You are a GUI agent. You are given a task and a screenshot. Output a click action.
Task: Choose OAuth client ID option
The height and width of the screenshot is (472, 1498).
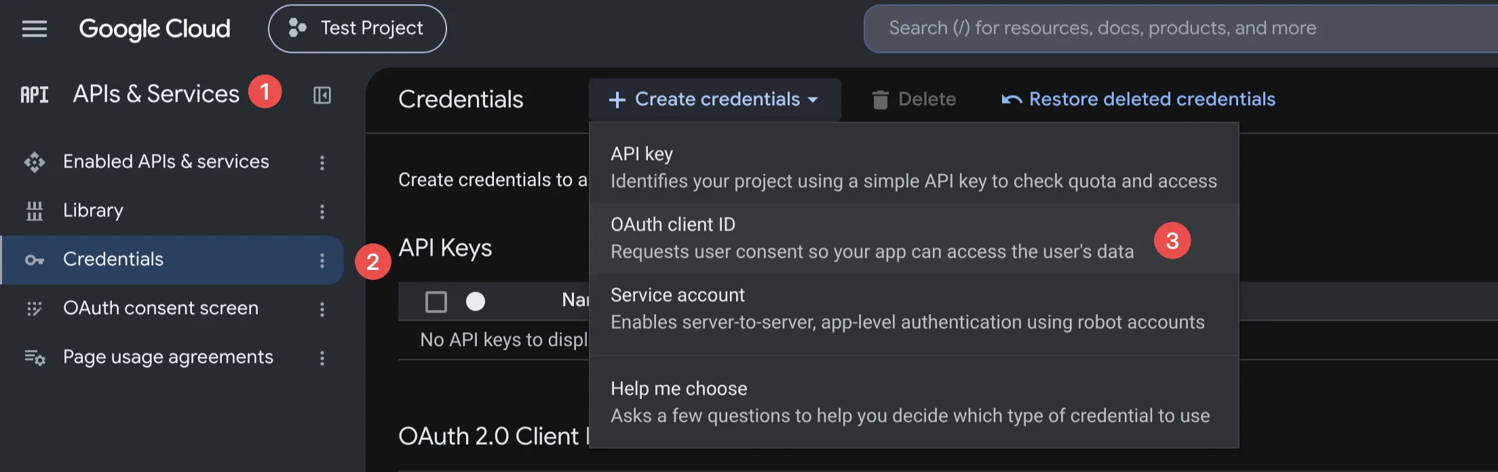coord(914,238)
